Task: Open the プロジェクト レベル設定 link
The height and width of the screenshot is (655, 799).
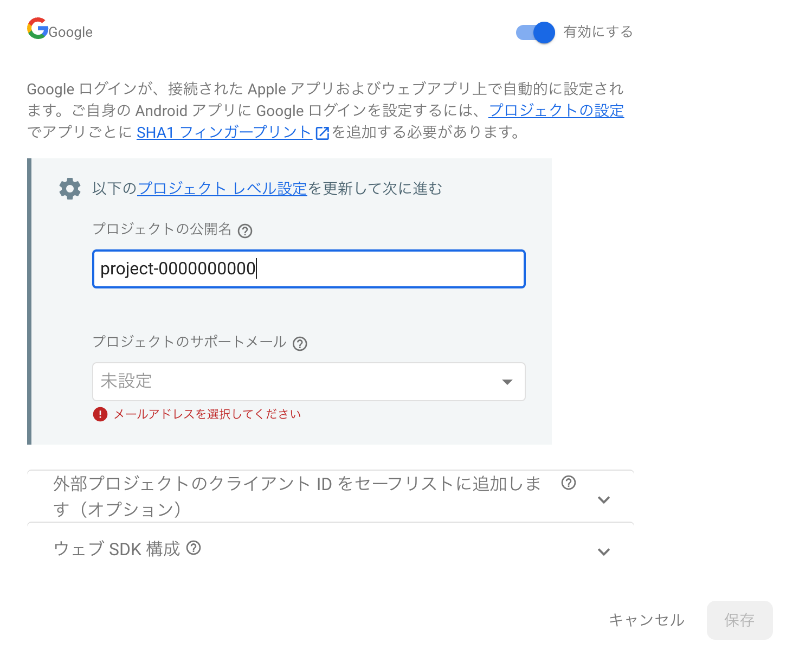Action: (x=222, y=189)
